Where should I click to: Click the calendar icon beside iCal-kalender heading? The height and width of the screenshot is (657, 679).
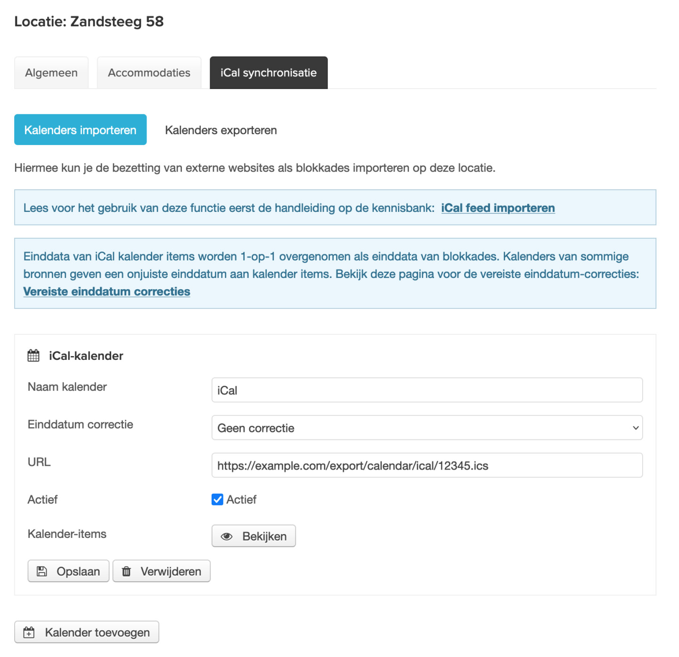coord(33,356)
